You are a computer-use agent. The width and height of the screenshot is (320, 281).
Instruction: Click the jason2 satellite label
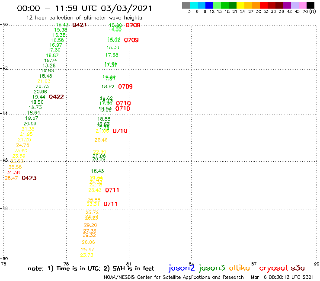click(182, 268)
